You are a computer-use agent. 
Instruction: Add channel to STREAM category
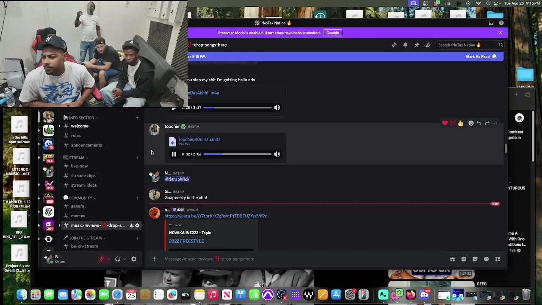coord(137,158)
